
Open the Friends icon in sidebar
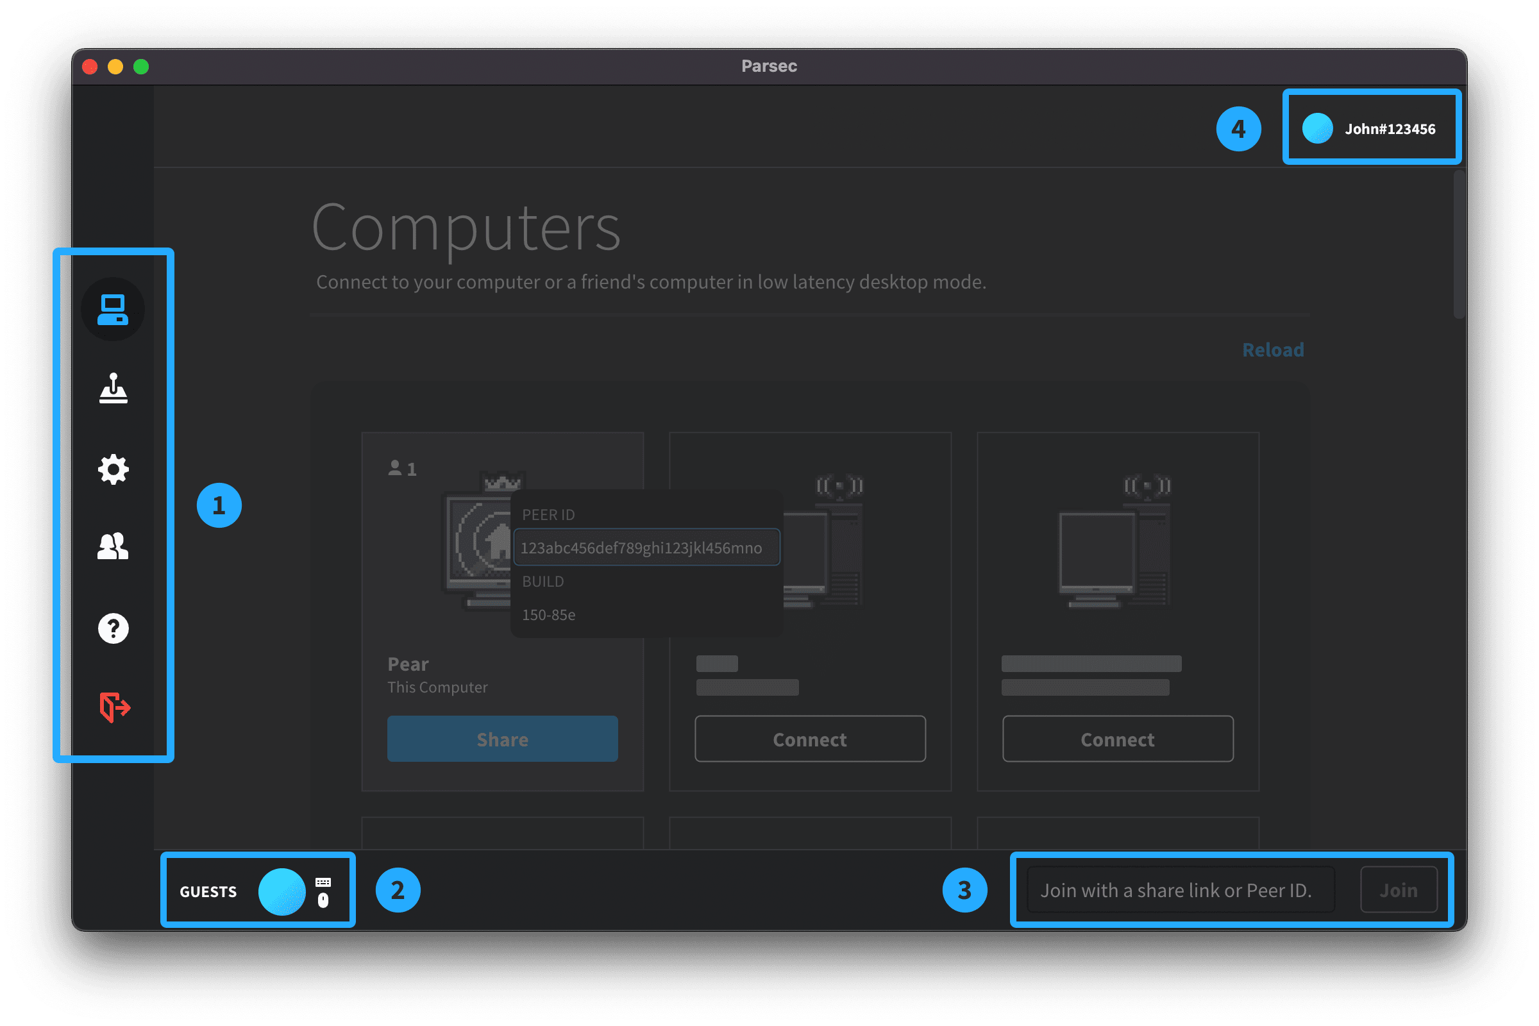tap(113, 546)
